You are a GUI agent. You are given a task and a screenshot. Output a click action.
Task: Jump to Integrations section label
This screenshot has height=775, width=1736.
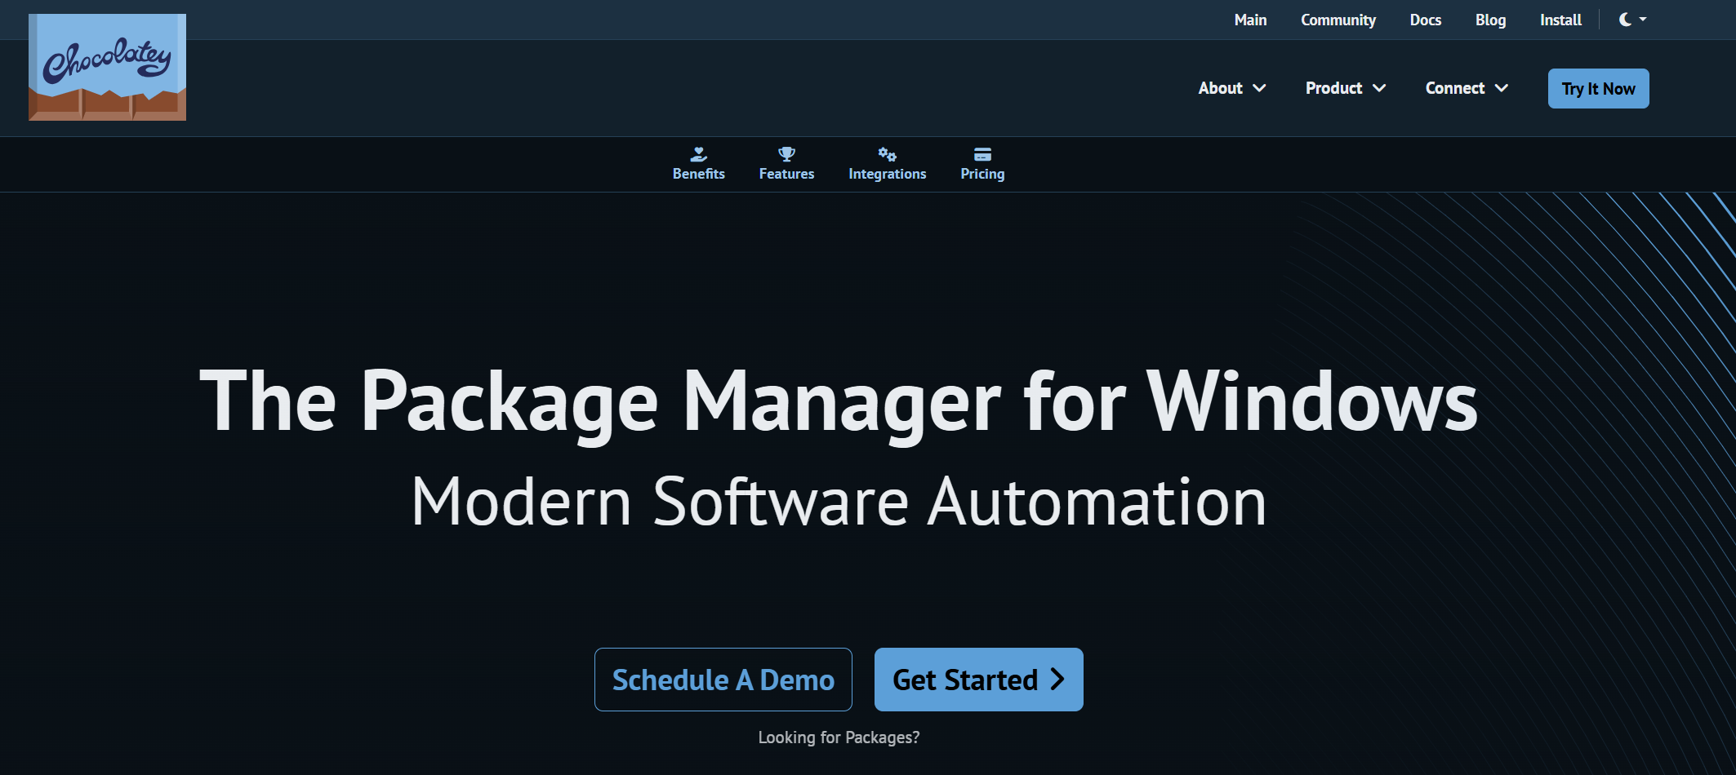(887, 174)
